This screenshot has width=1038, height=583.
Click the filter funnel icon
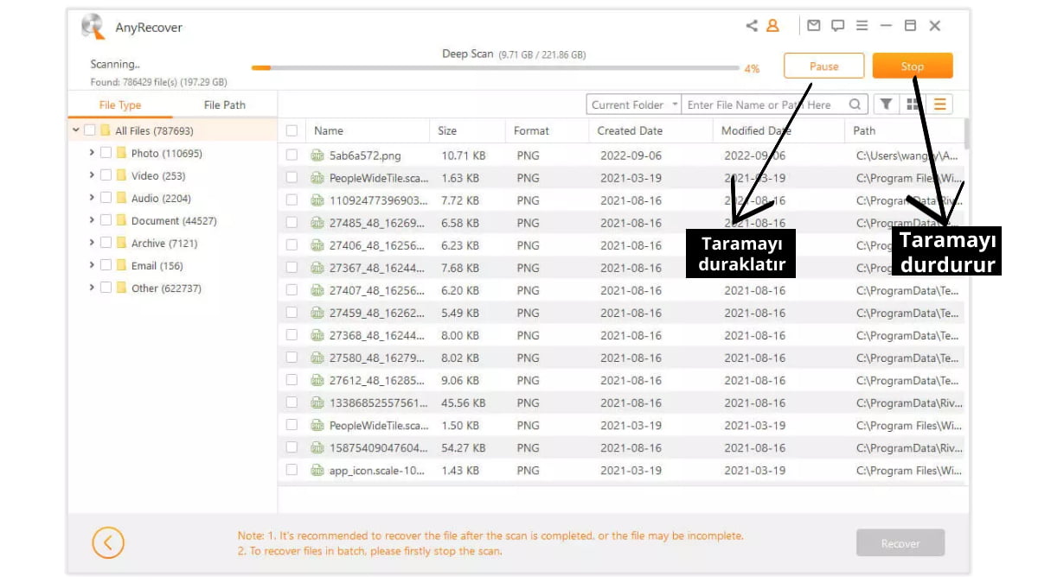886,105
